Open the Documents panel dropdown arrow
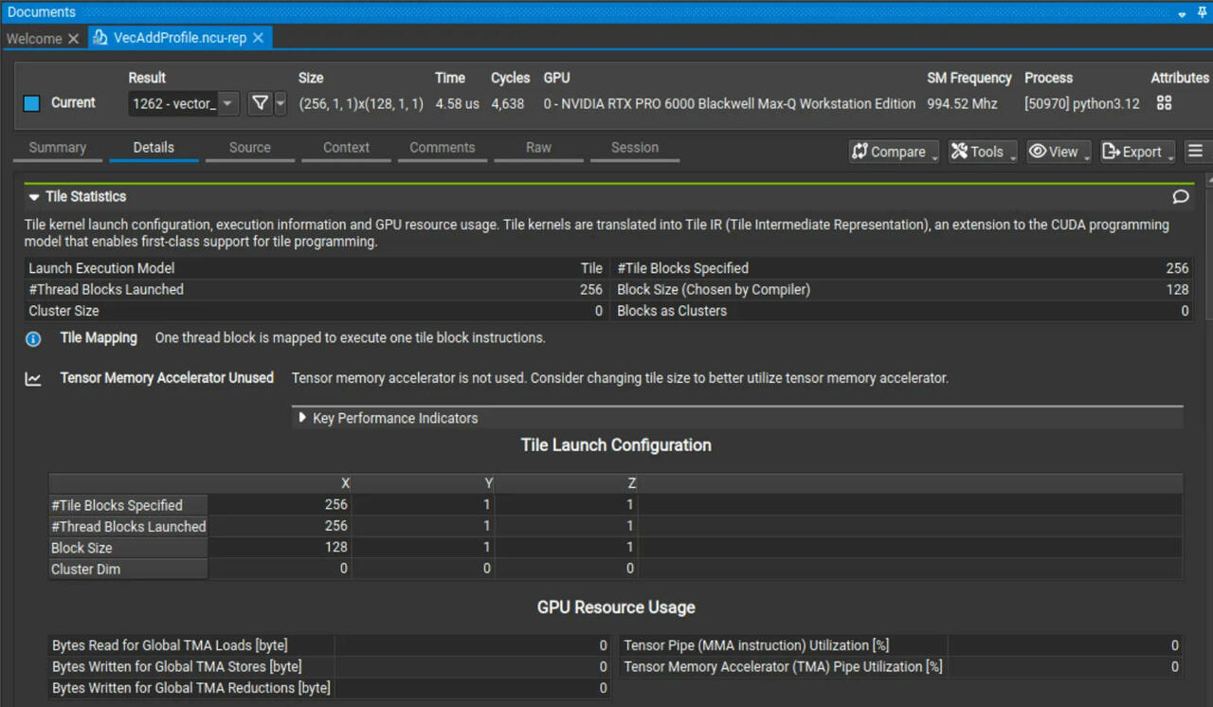Screen dimensions: 1213x707 [x=1182, y=13]
